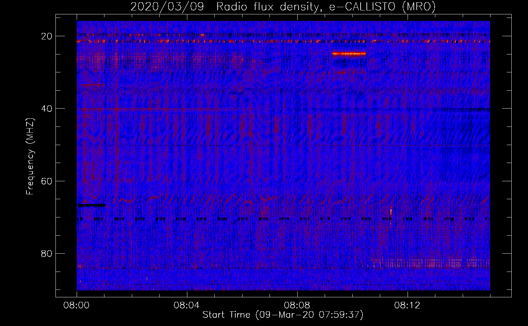Click the bright red burst near 25 MHz
The height and width of the screenshot is (326, 528).
(x=349, y=54)
